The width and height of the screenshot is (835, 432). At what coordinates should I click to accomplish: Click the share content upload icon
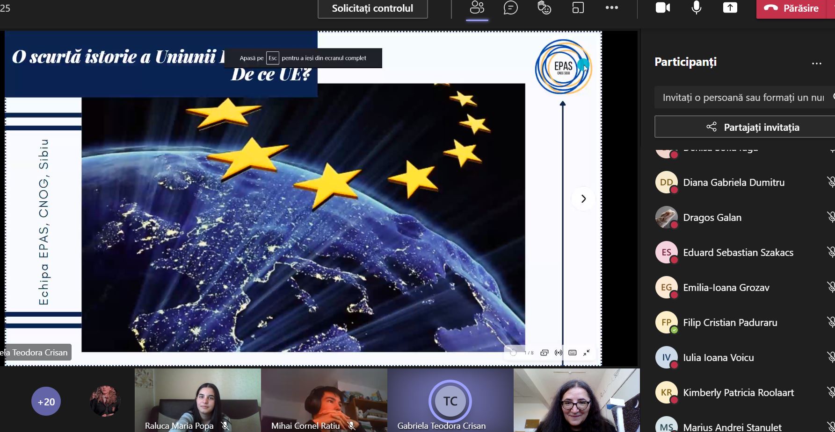pyautogui.click(x=730, y=8)
